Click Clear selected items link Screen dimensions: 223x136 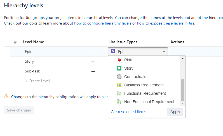point(128,112)
